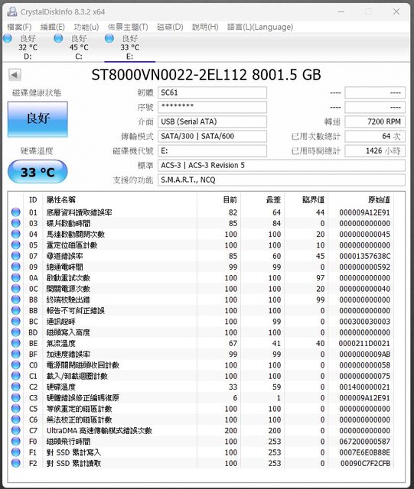Select the C: drive status orb at 45 °C

pos(58,38)
